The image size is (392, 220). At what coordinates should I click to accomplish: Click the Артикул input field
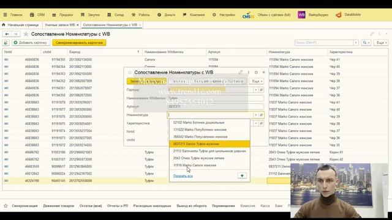click(x=216, y=106)
